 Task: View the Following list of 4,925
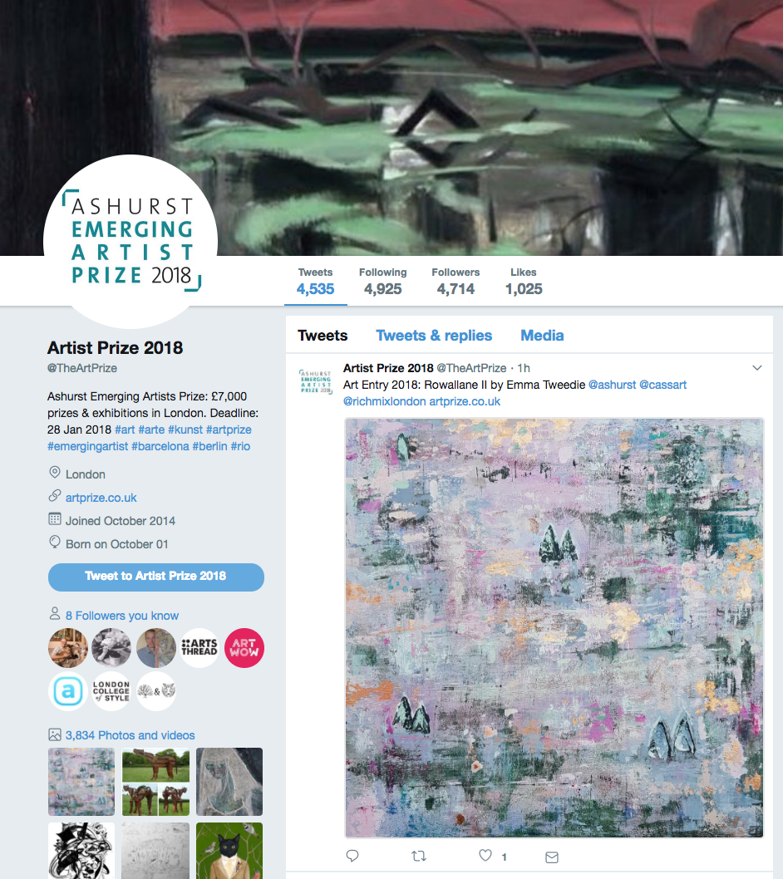coord(382,282)
